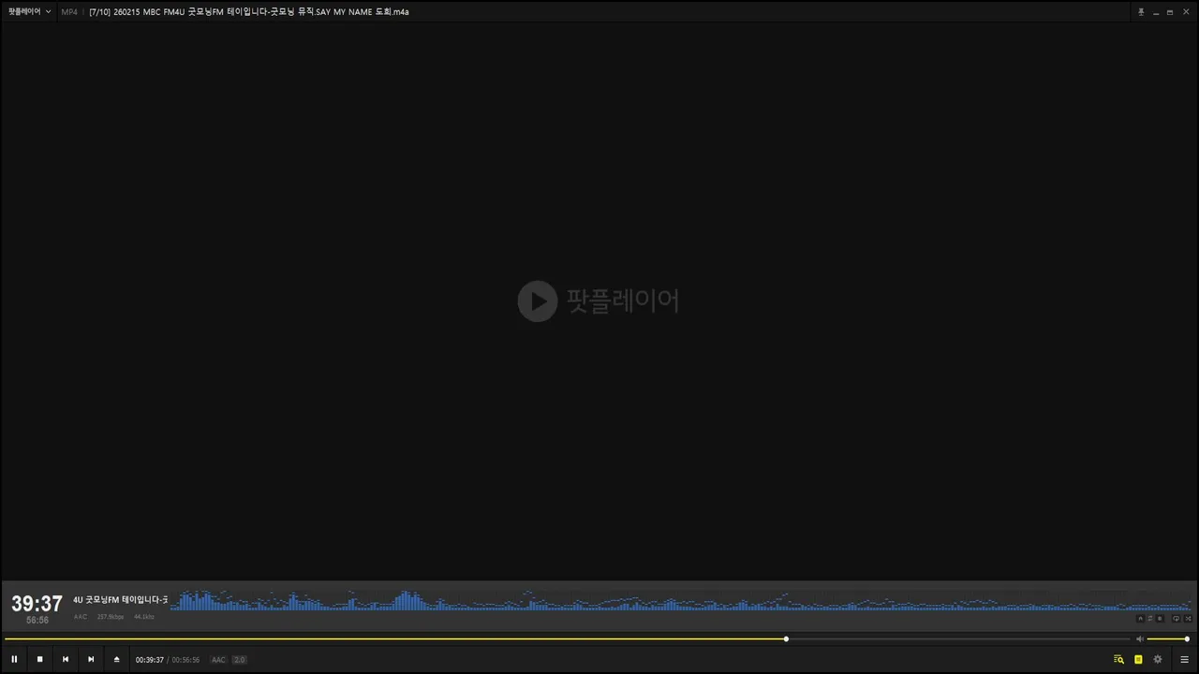Close the PotPlayer window
The image size is (1199, 674).
(x=1185, y=12)
